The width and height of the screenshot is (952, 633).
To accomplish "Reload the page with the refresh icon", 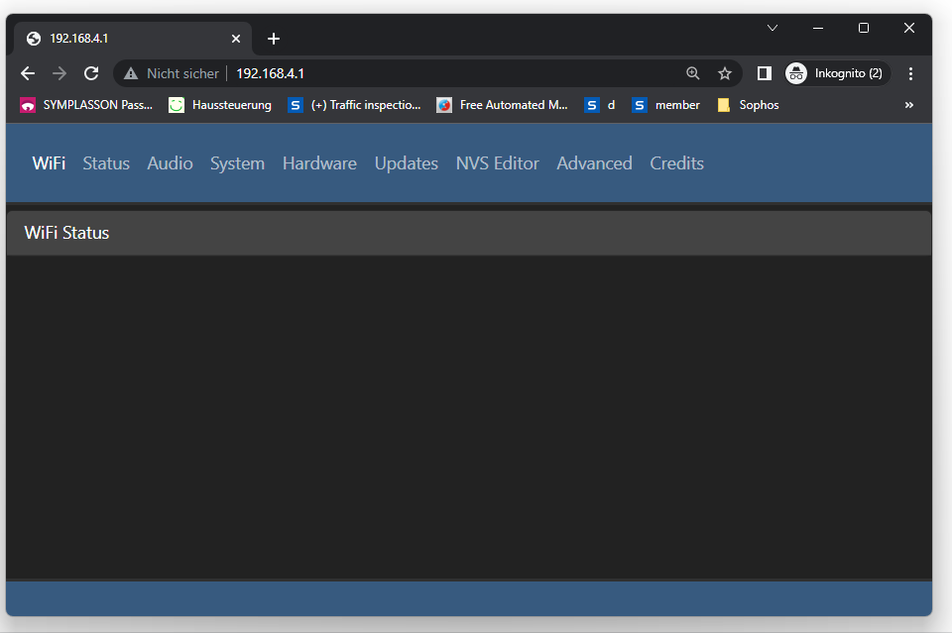I will [x=91, y=72].
